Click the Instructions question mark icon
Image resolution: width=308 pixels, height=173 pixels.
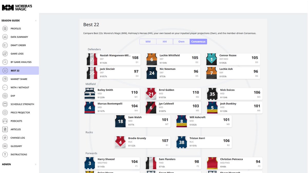pyautogui.click(x=5, y=155)
